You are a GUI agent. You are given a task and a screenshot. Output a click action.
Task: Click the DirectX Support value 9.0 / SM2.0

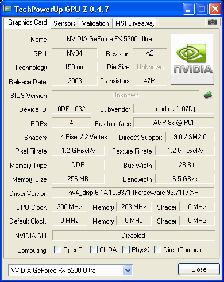(190, 137)
